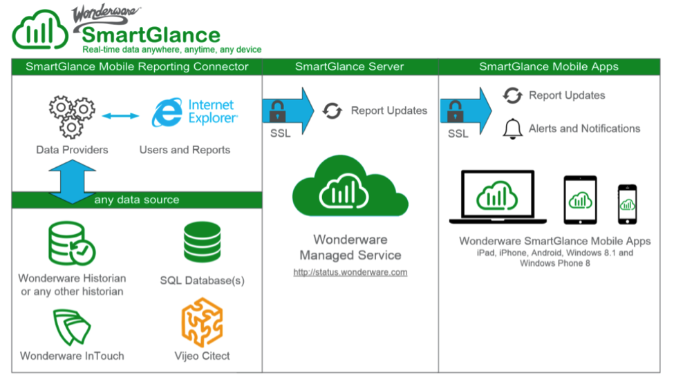Select the SmartGlance Mobile Reporting Connector header
The image size is (674, 386).
click(137, 67)
